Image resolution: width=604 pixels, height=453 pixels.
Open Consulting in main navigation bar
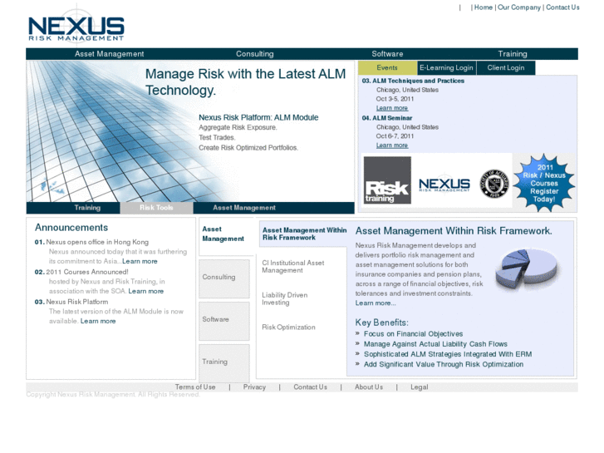[254, 54]
